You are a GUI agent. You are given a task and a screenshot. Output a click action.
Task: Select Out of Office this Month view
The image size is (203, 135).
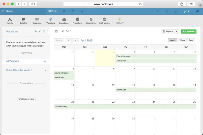click(x=18, y=70)
